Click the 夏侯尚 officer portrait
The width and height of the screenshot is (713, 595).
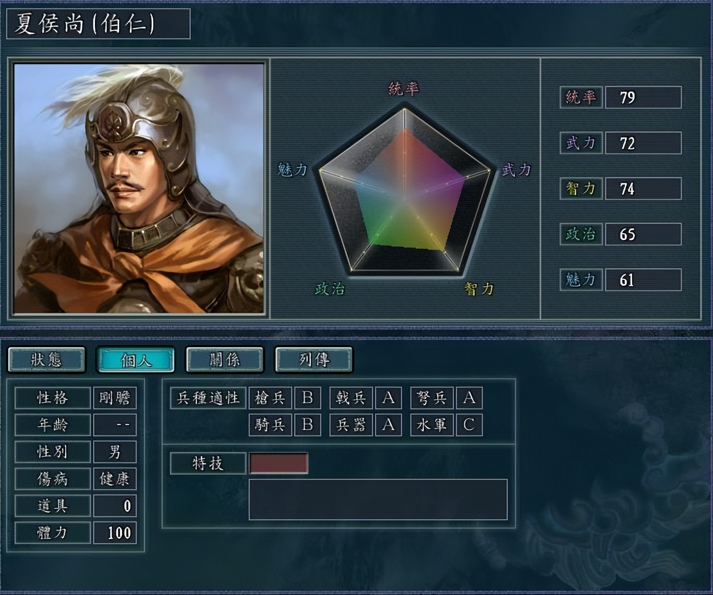(139, 188)
